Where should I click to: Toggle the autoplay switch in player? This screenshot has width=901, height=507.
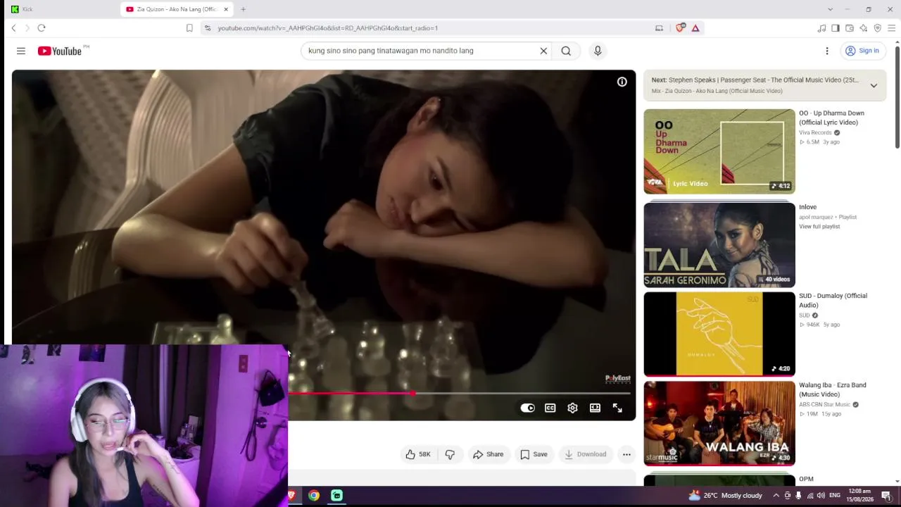coord(527,408)
